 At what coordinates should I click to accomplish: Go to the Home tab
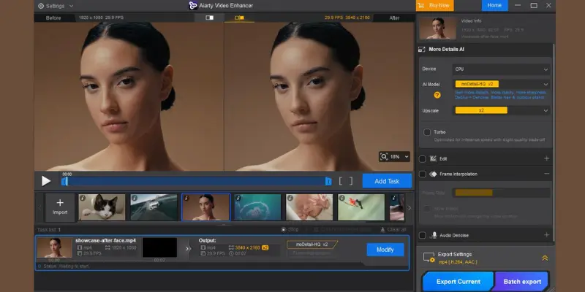pyautogui.click(x=494, y=5)
